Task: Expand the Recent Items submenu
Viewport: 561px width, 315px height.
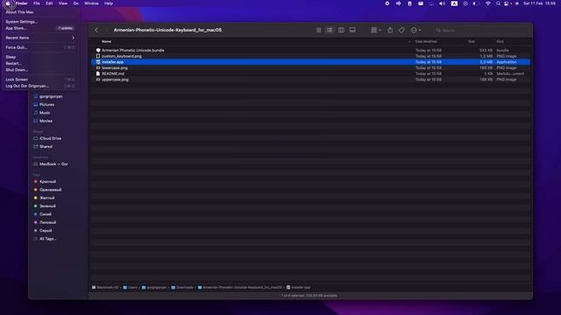Action: (x=40, y=38)
